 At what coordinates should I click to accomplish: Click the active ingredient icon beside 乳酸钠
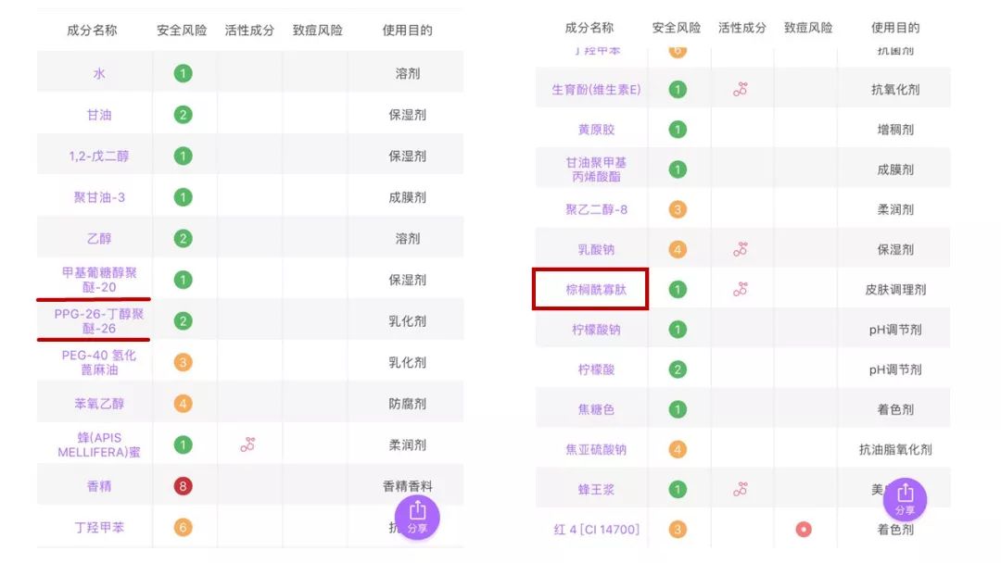740,248
